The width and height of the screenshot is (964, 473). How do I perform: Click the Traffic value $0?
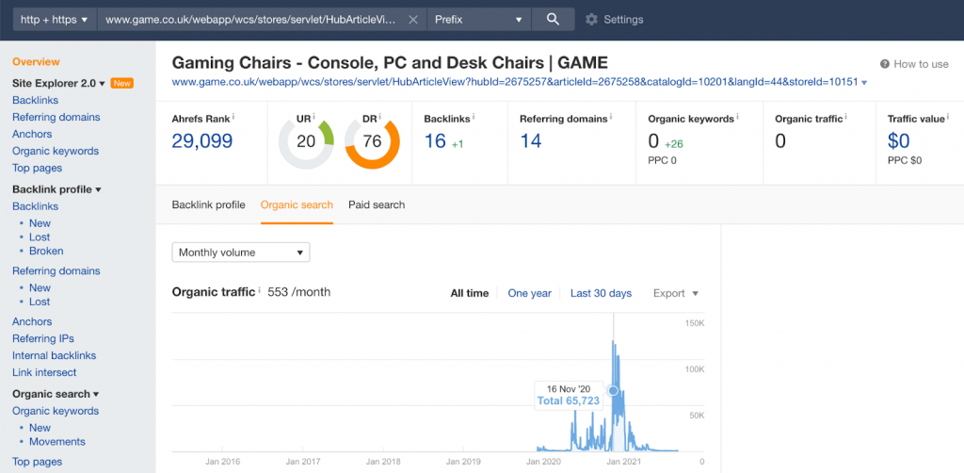[x=899, y=141]
